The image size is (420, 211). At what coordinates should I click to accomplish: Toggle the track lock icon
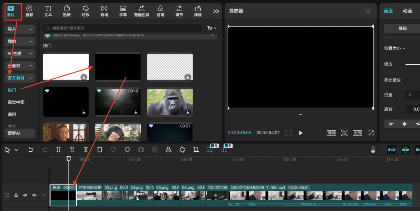[16, 195]
